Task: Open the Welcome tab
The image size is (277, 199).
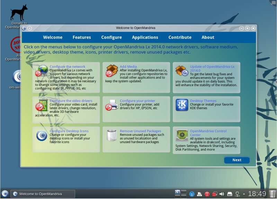Action: 53,37
